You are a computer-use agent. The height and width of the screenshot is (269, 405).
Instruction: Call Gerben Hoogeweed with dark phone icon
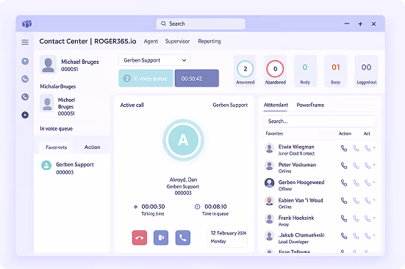344,183
